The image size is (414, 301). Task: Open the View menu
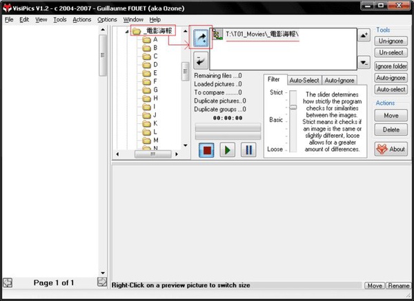[x=41, y=19]
